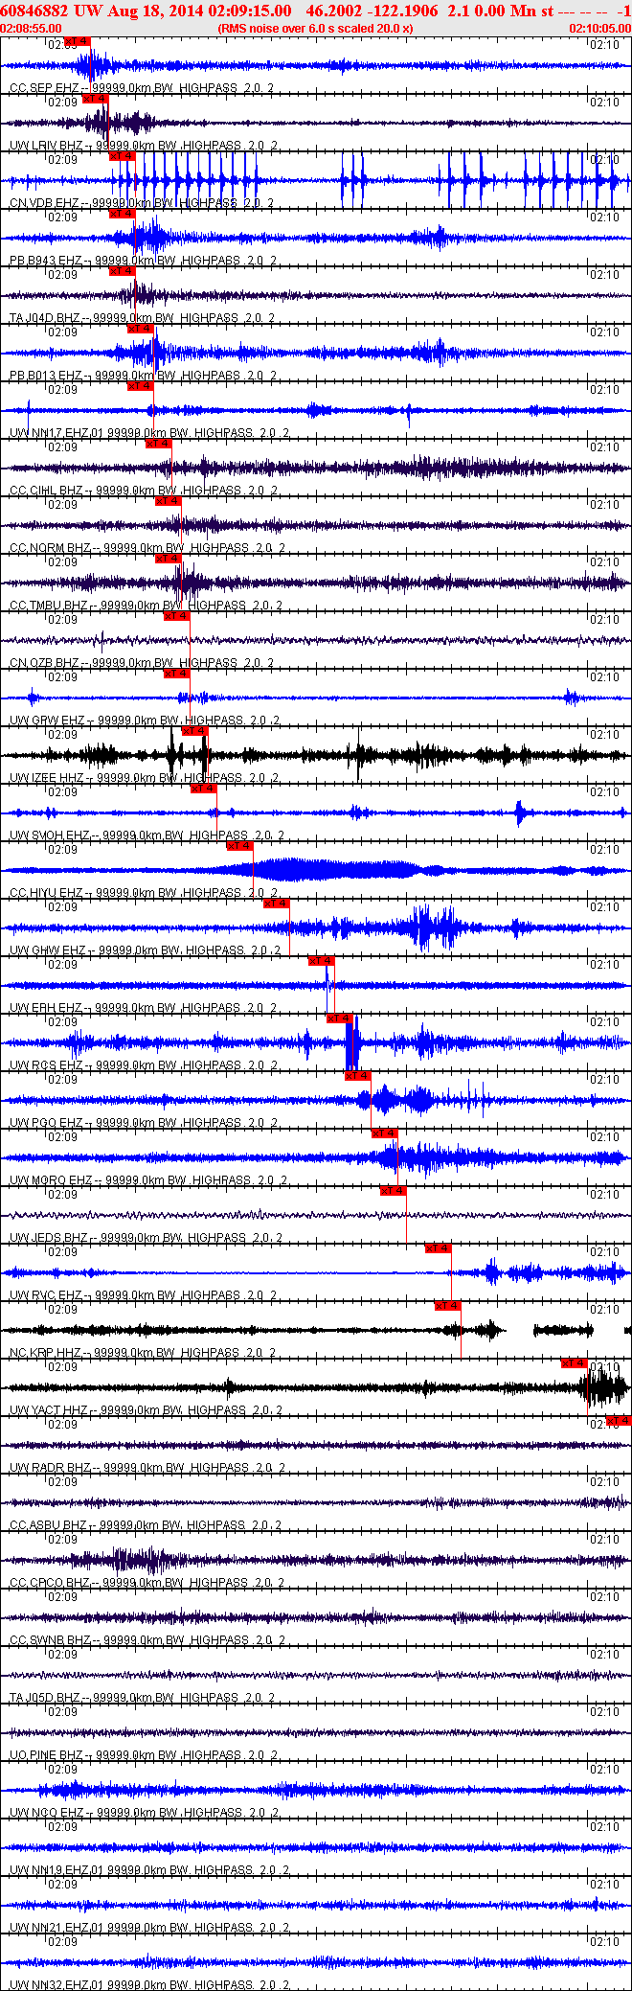
Task: Select the red pick flag on the UW.JEDS trace
Action: [x=393, y=1191]
